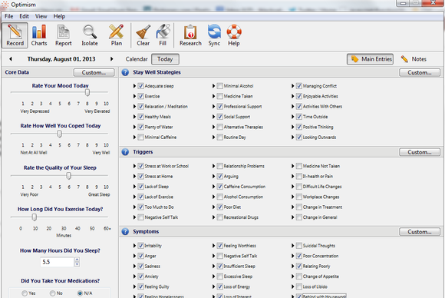
Task: Click Custom button for Triggers
Action: point(420,152)
